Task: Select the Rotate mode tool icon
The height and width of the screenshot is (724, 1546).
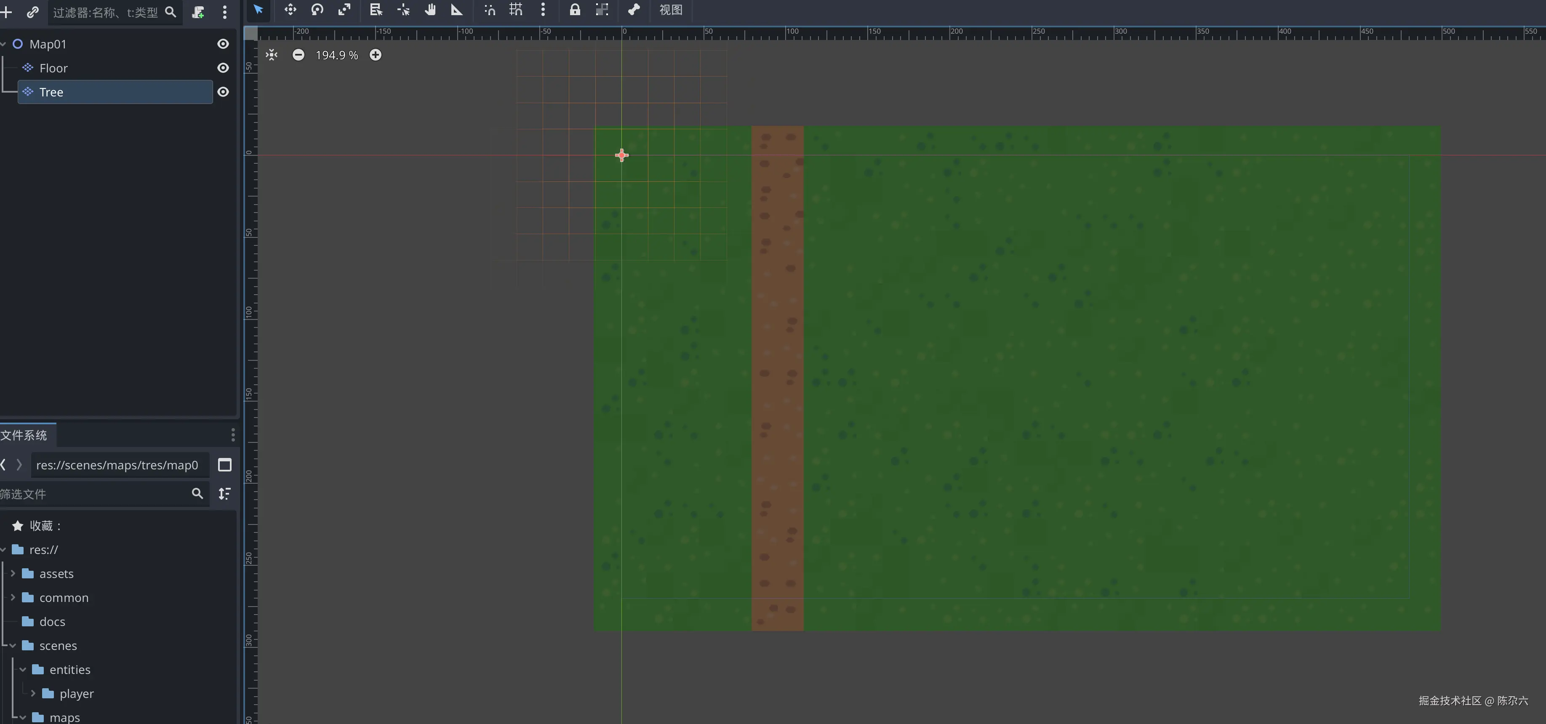Action: click(x=317, y=10)
